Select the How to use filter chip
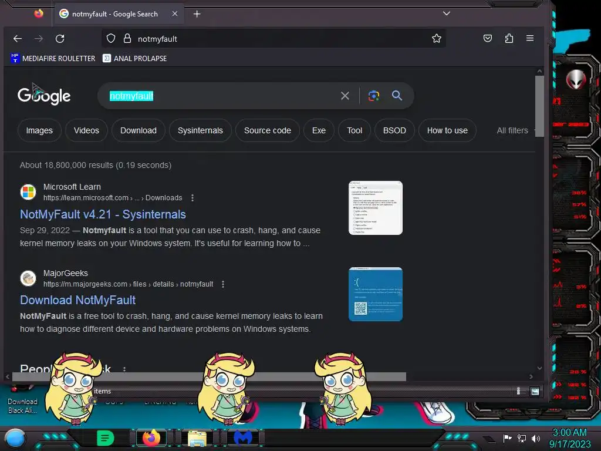This screenshot has height=451, width=601. [x=447, y=130]
